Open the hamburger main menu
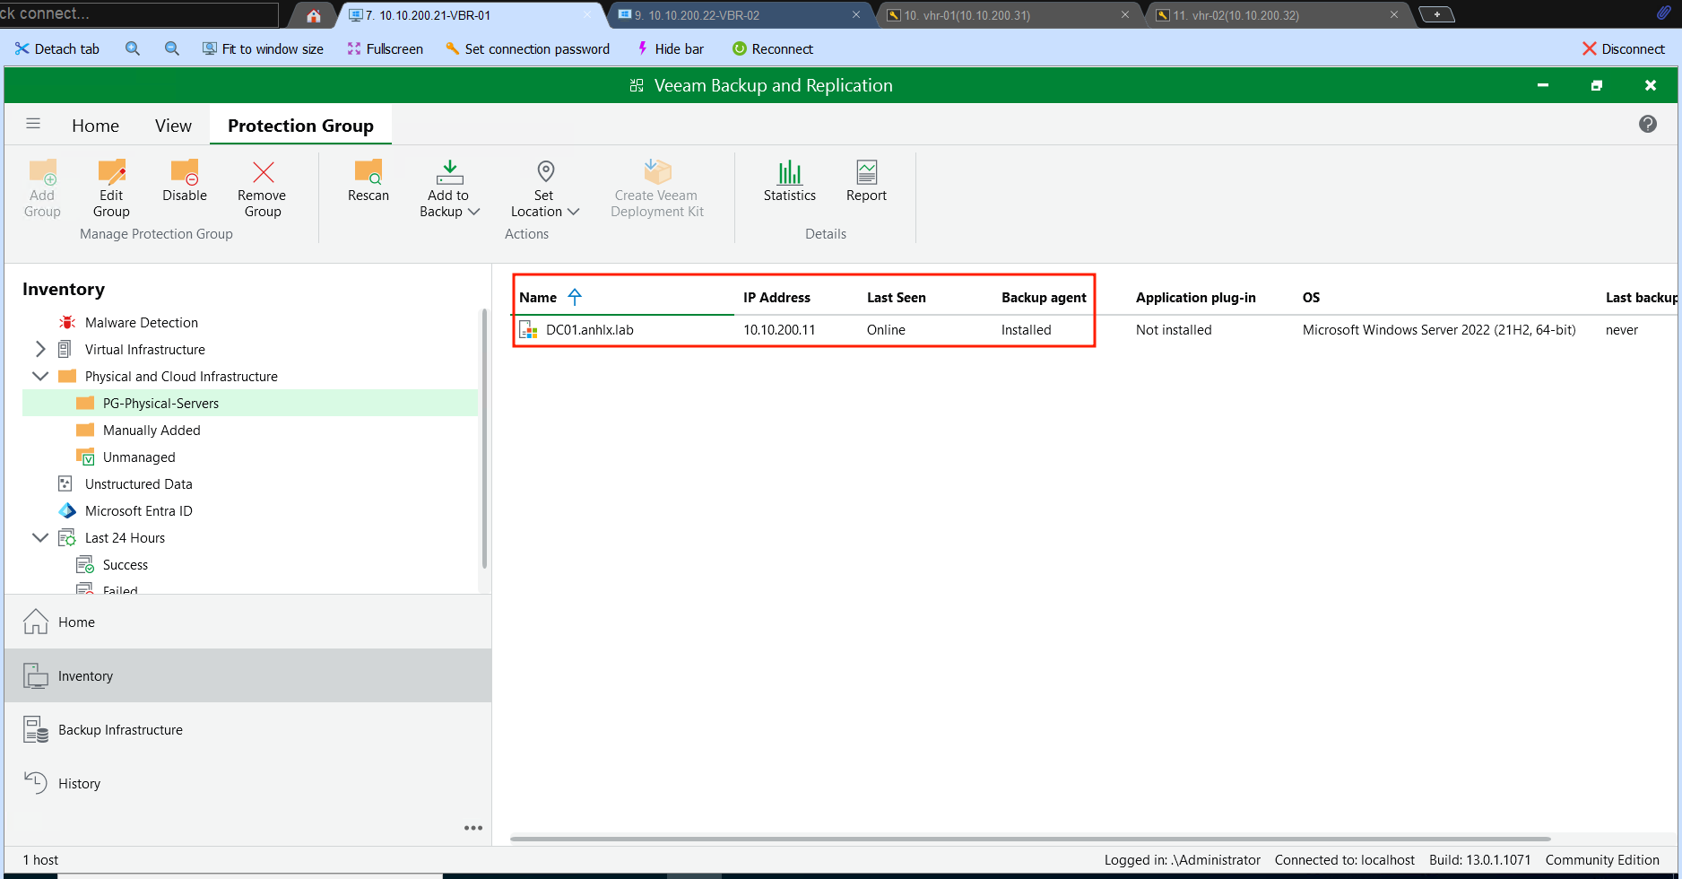The image size is (1682, 879). 33,124
